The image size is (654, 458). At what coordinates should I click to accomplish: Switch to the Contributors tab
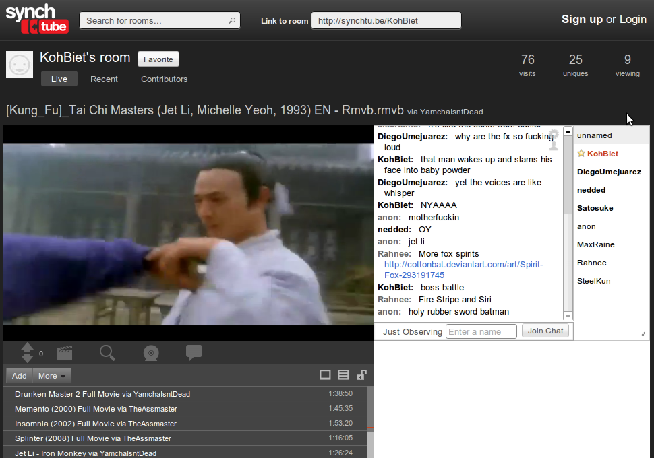click(164, 79)
